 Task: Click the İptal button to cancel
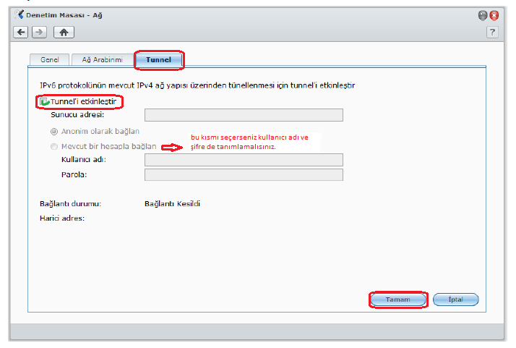(455, 300)
